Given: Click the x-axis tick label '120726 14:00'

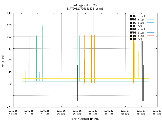Looking at the screenshot, I should pos(13,112).
